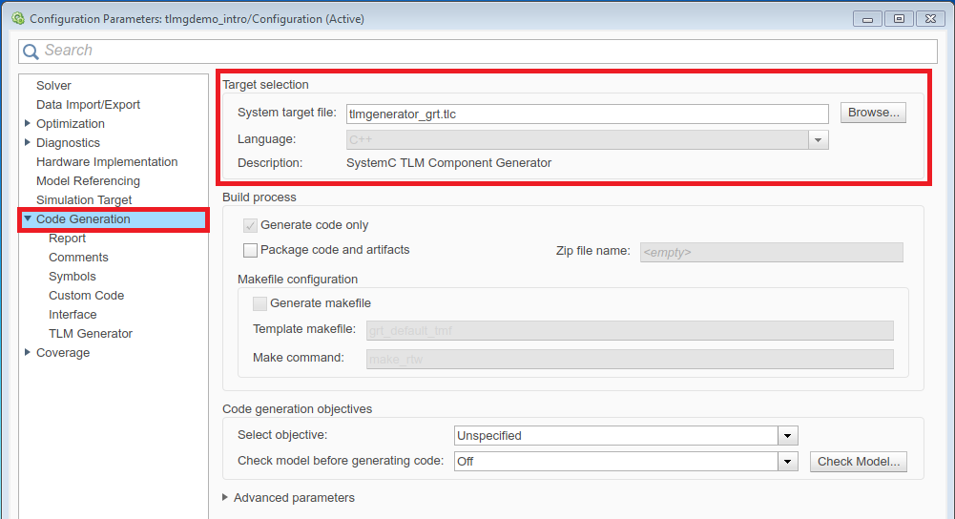
Task: Select Hardware Implementation category
Action: (107, 162)
